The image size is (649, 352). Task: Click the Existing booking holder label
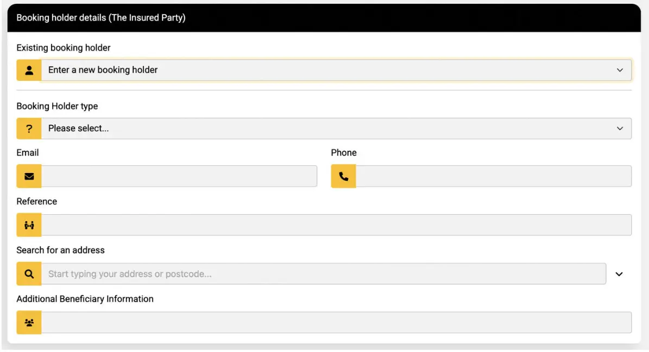click(64, 48)
